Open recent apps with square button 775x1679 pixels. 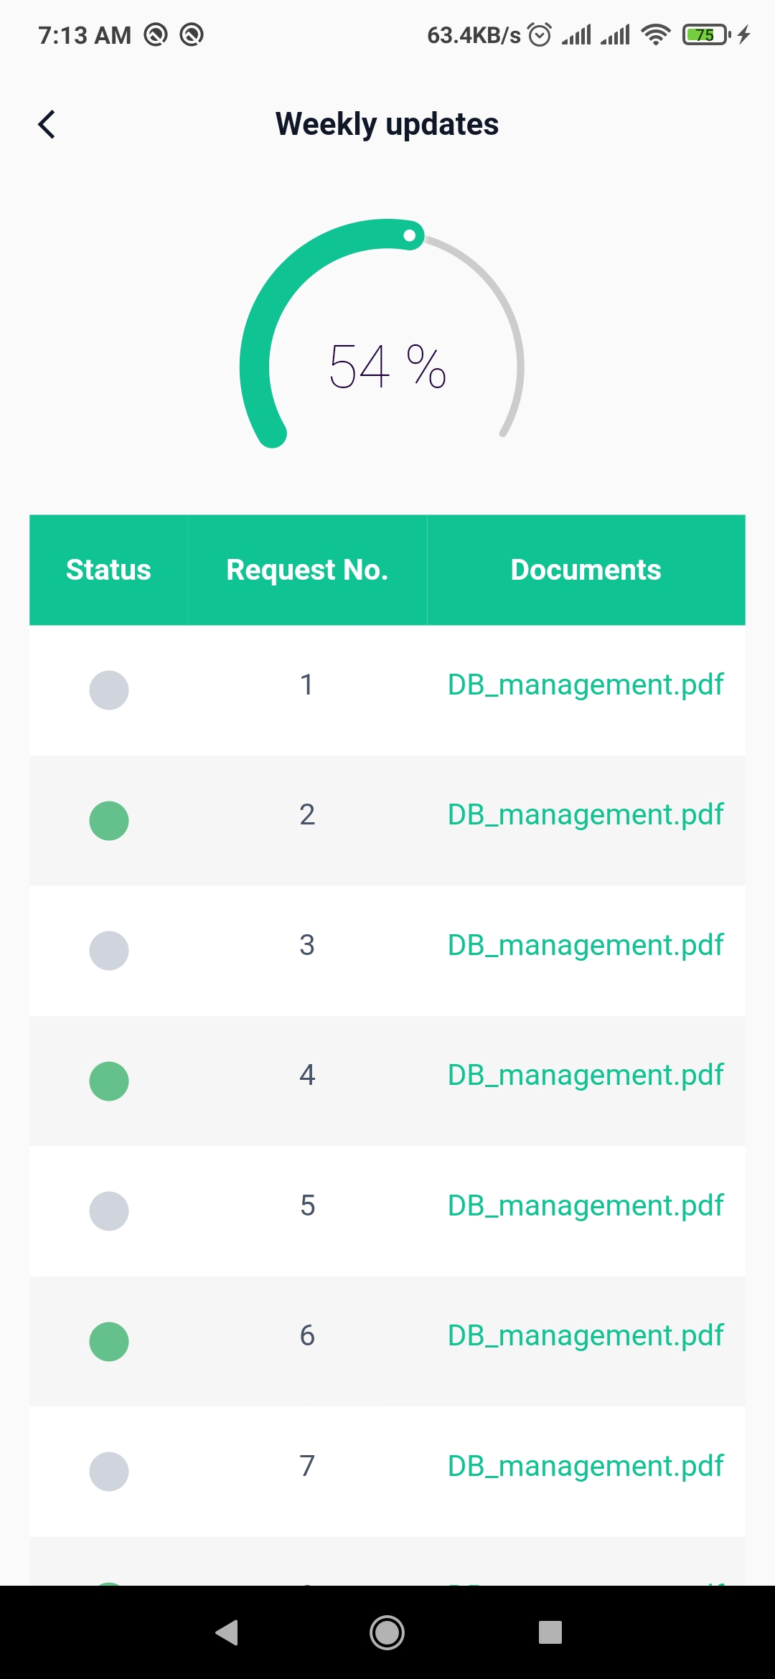pyautogui.click(x=550, y=1632)
